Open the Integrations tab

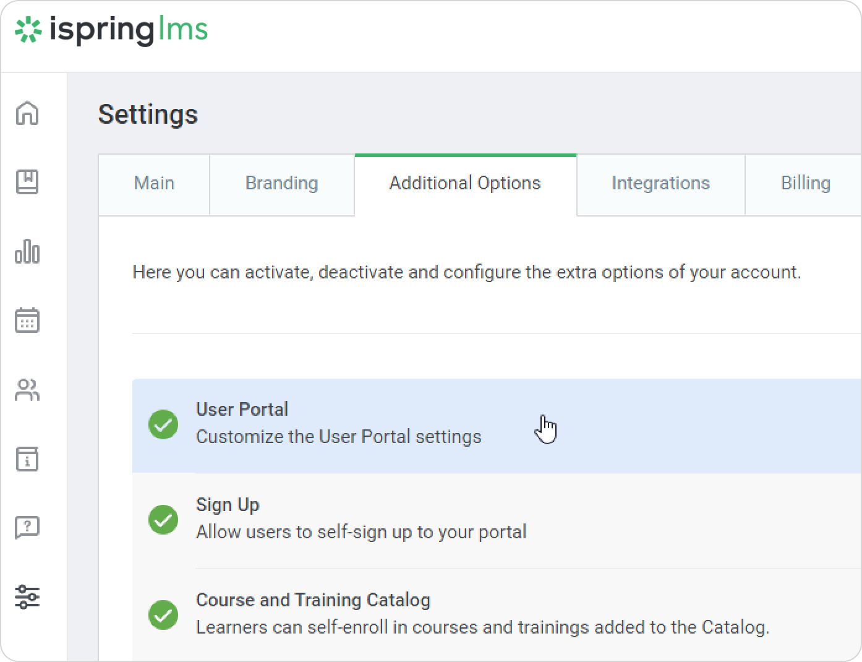pos(660,184)
